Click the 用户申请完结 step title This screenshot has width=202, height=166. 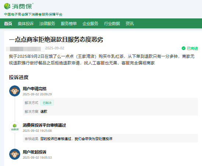35,89
